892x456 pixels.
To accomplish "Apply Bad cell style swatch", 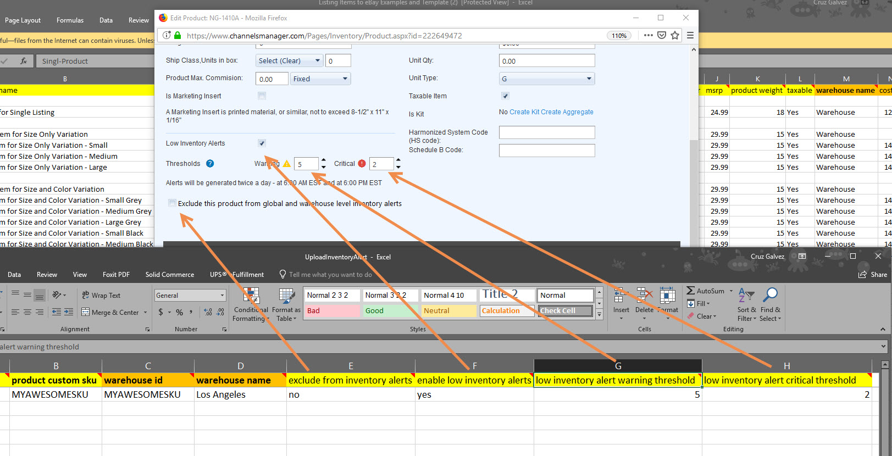I will (332, 310).
